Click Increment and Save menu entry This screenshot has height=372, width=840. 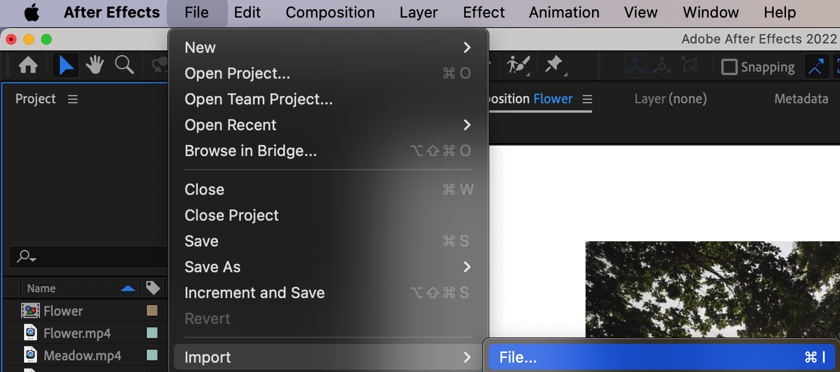pos(254,293)
